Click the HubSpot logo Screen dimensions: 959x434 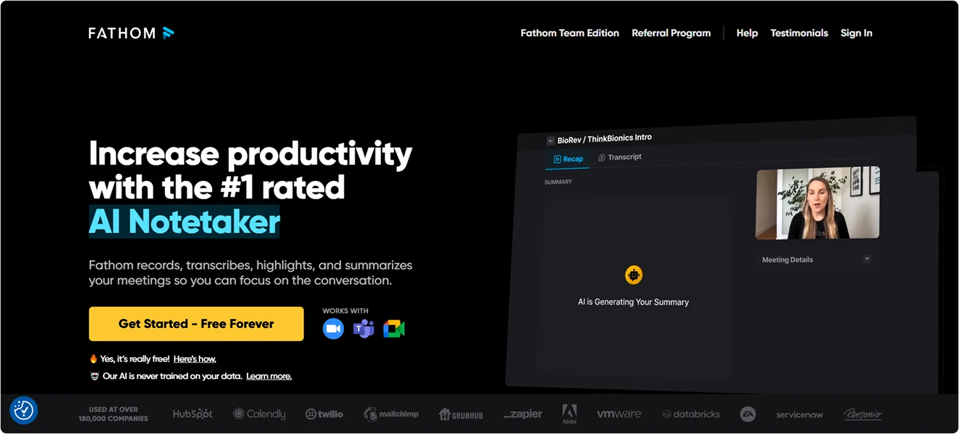click(x=192, y=414)
